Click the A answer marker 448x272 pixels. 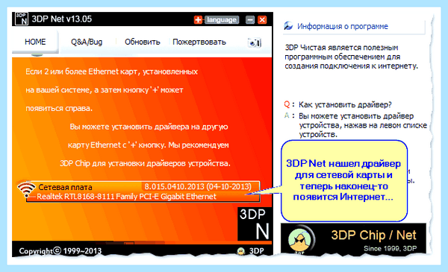point(287,116)
